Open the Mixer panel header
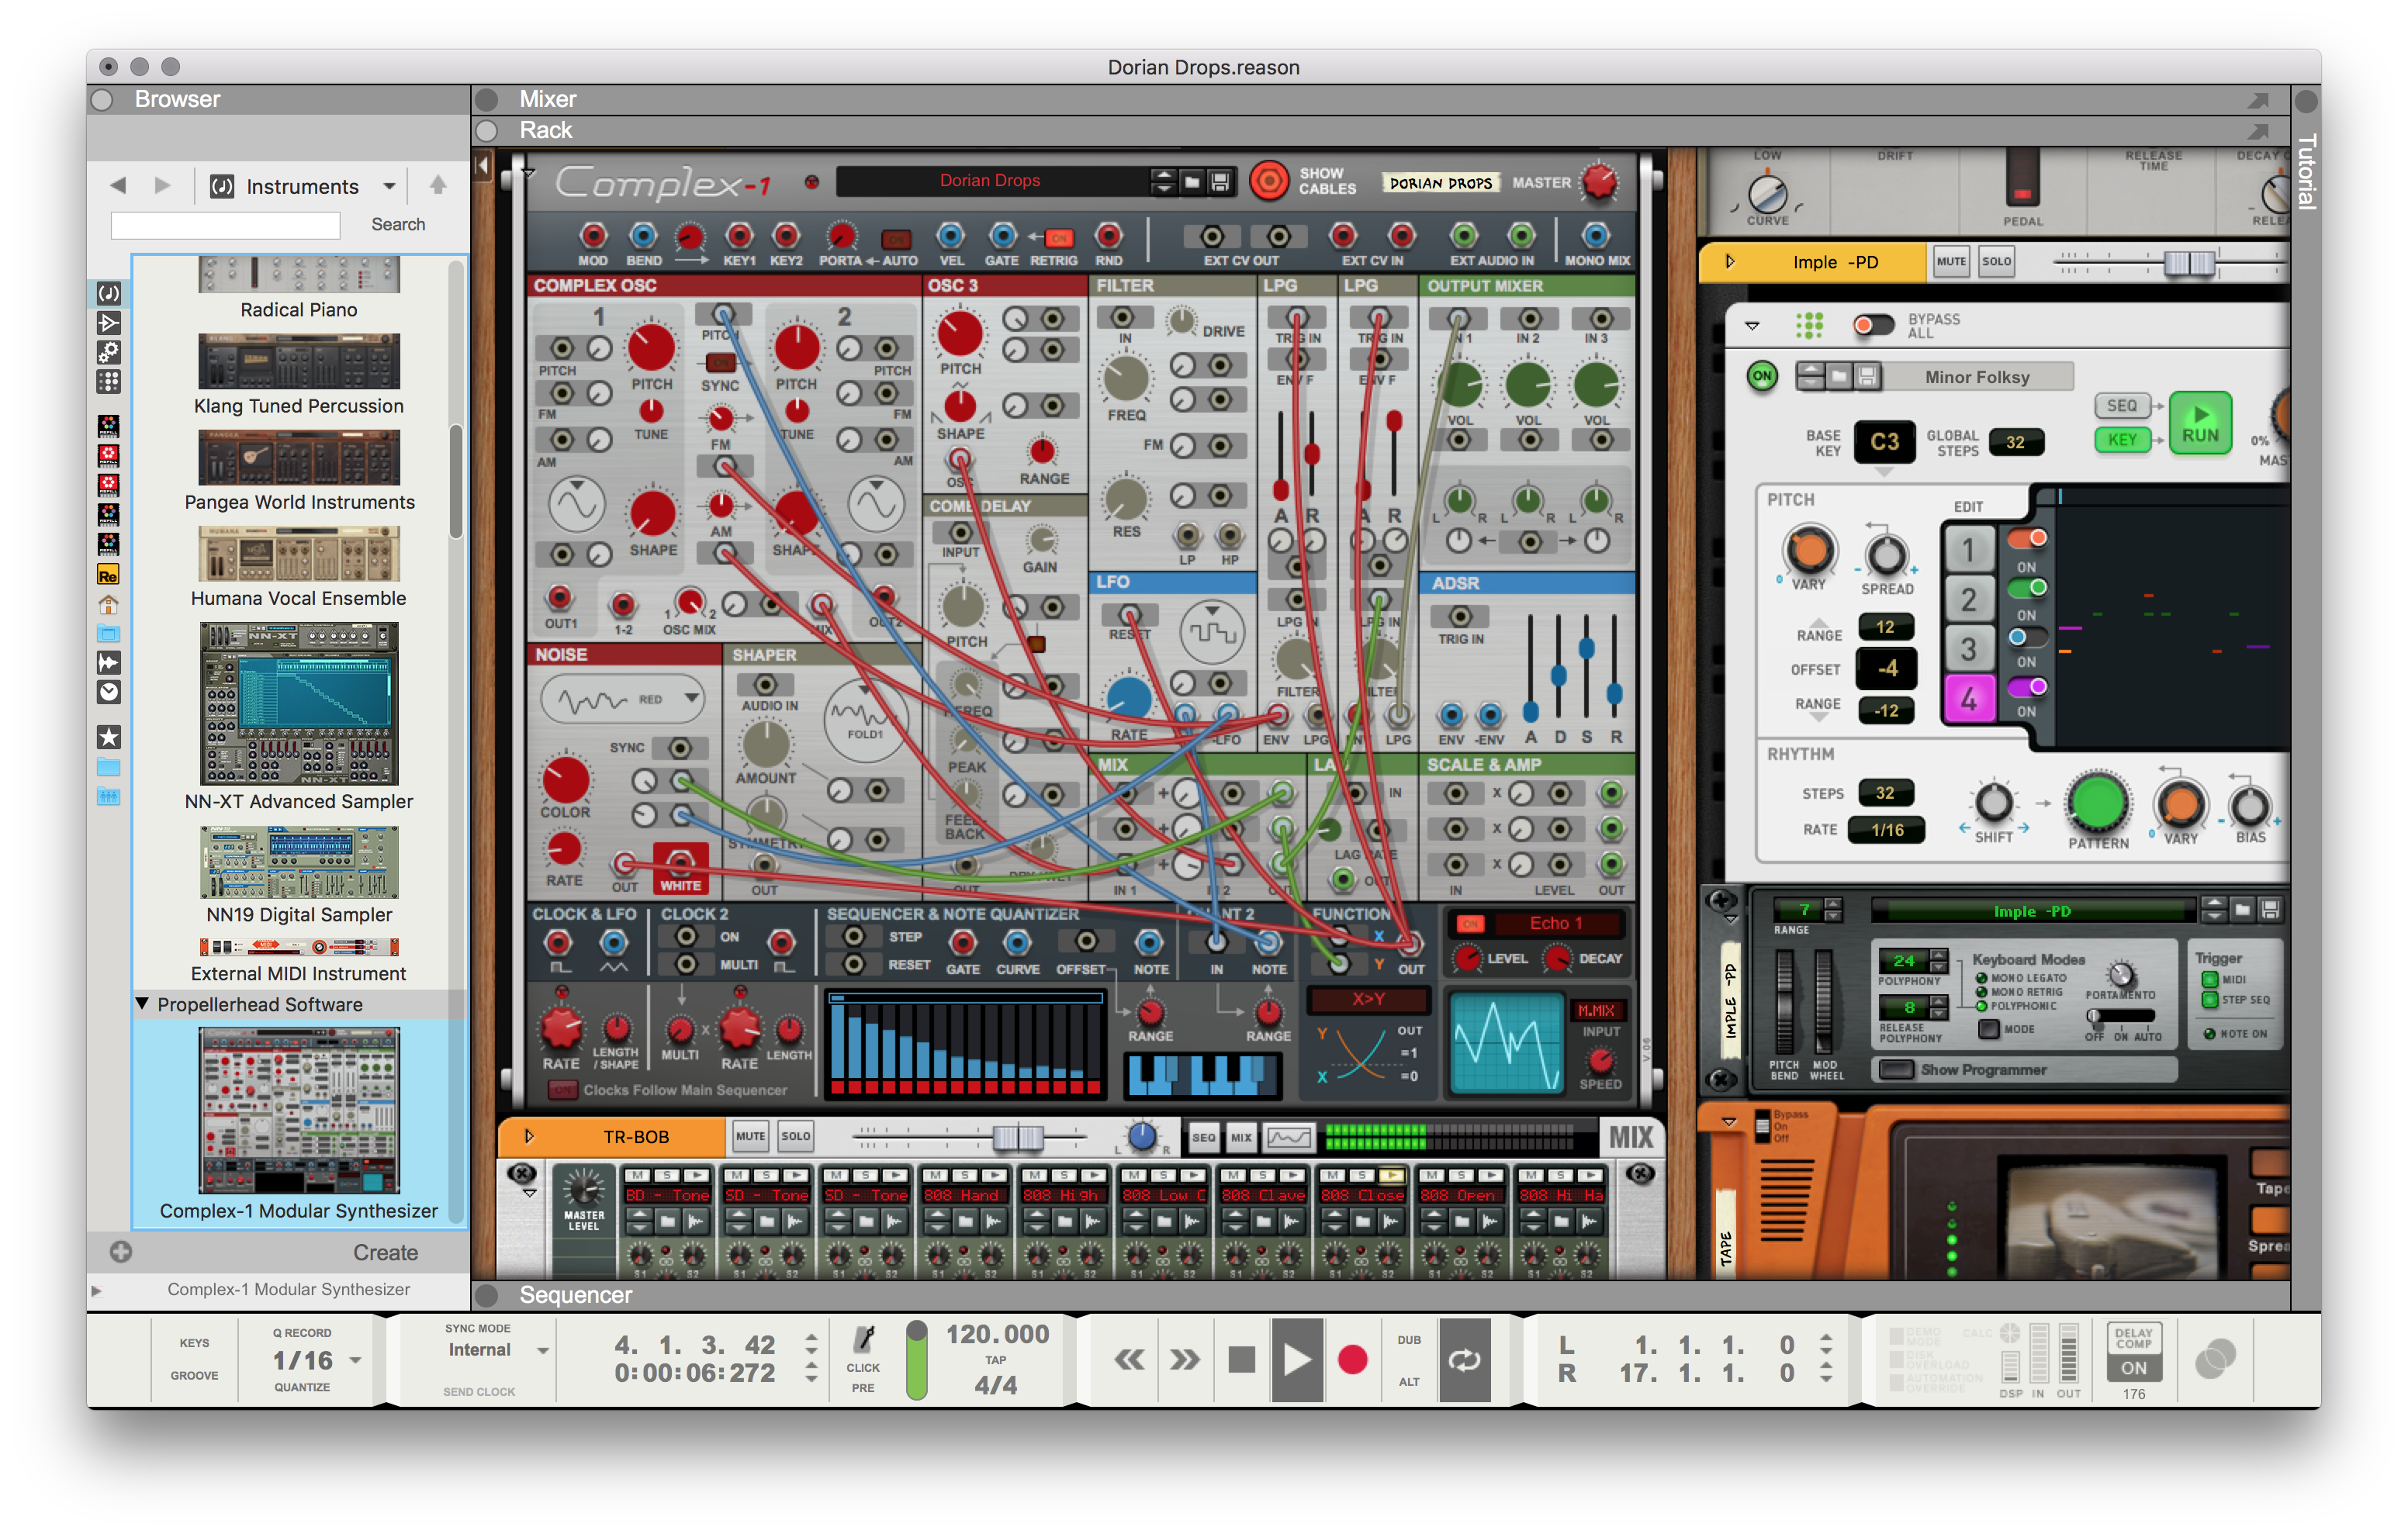 point(1380,99)
